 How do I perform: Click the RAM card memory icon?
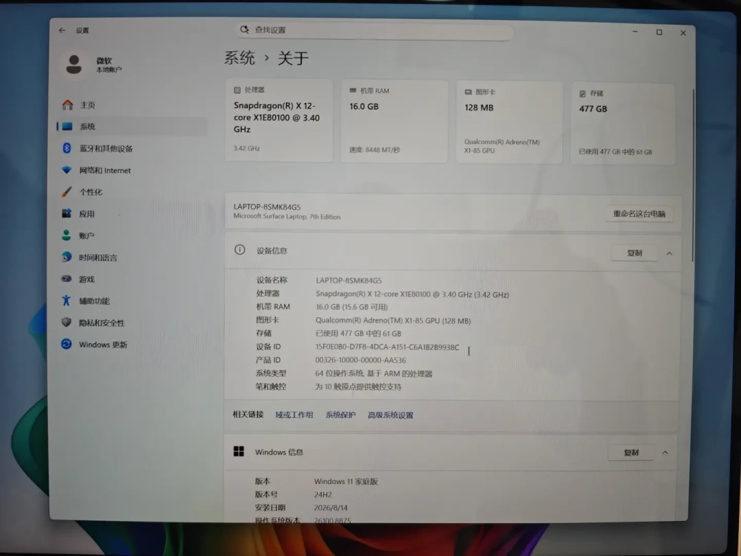click(353, 91)
